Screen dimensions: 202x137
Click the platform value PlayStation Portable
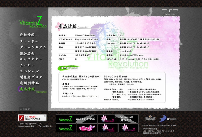coord(86,39)
